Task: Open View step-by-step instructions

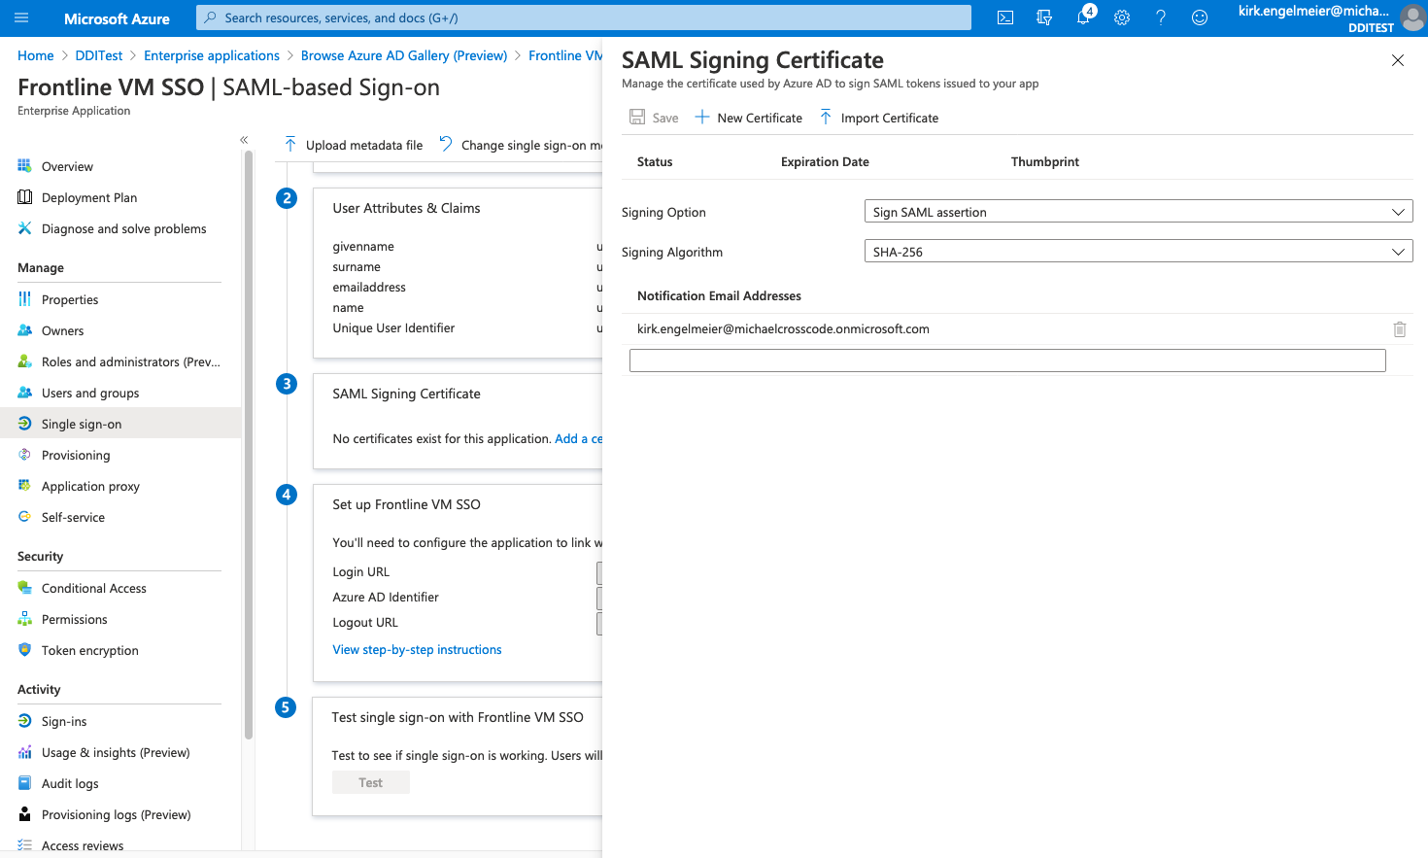Action: coord(417,649)
